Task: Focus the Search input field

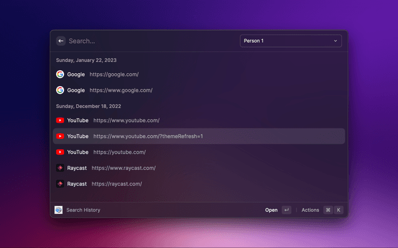Action: (x=149, y=41)
